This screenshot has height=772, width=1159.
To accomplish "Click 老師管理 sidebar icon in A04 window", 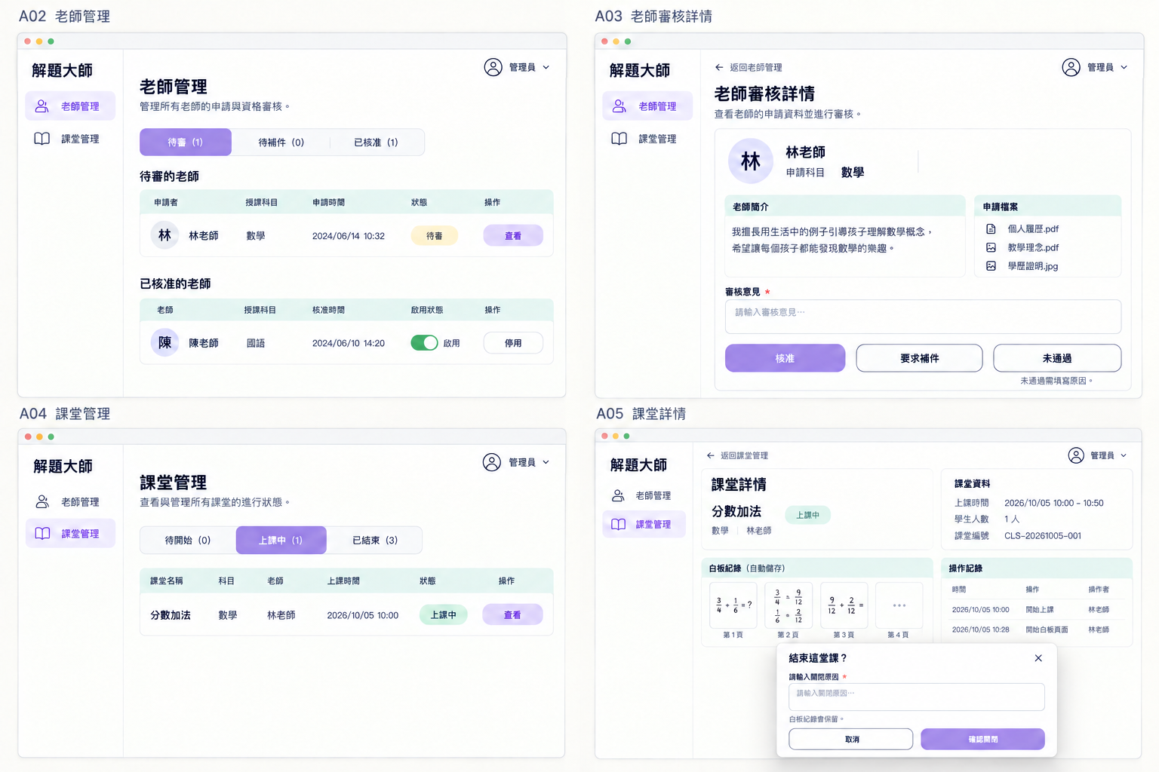I will click(42, 501).
